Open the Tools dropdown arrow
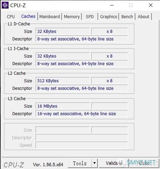This screenshot has height=169, width=160. (94, 163)
